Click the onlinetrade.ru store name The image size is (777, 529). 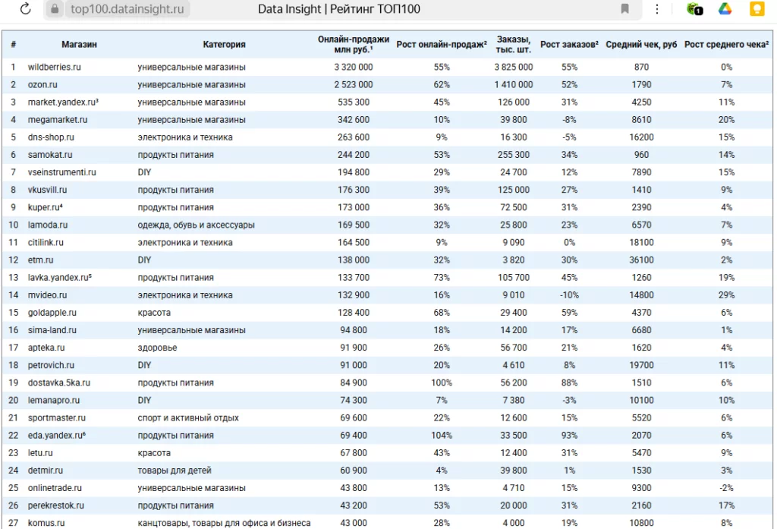coord(55,488)
